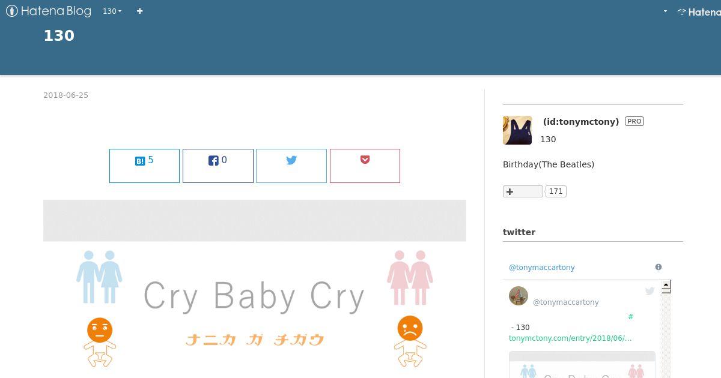Image resolution: width=721 pixels, height=378 pixels.
Task: Share on Twitter bird button
Action: tap(291, 166)
